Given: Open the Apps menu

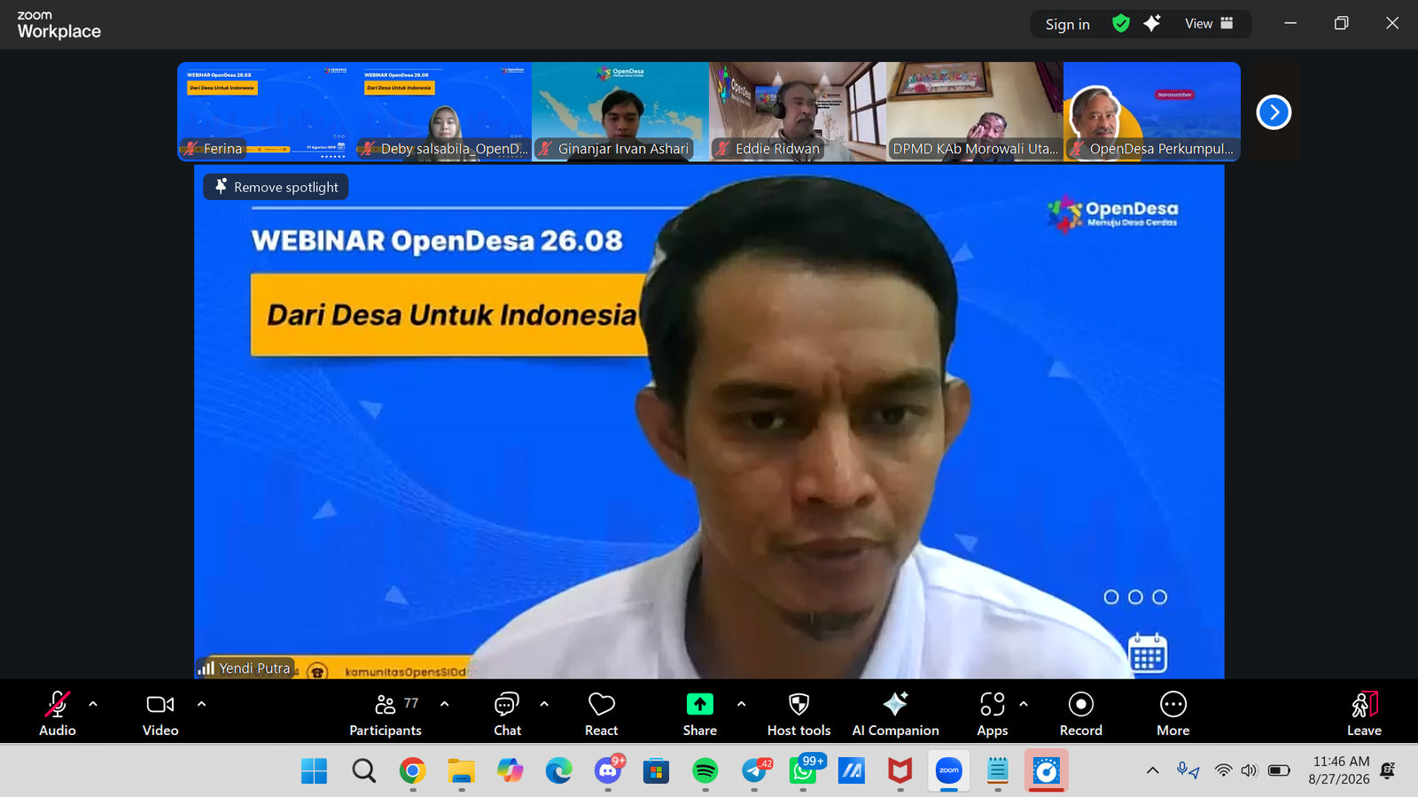Looking at the screenshot, I should point(993,713).
